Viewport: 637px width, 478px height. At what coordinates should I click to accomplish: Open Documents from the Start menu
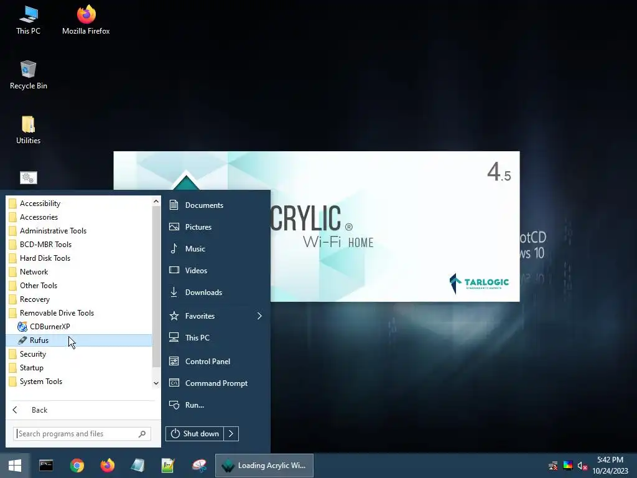click(x=216, y=205)
